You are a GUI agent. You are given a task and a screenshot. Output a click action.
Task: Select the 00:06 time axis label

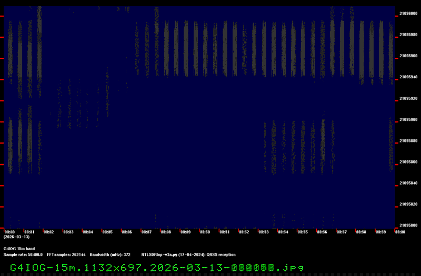tap(127, 232)
